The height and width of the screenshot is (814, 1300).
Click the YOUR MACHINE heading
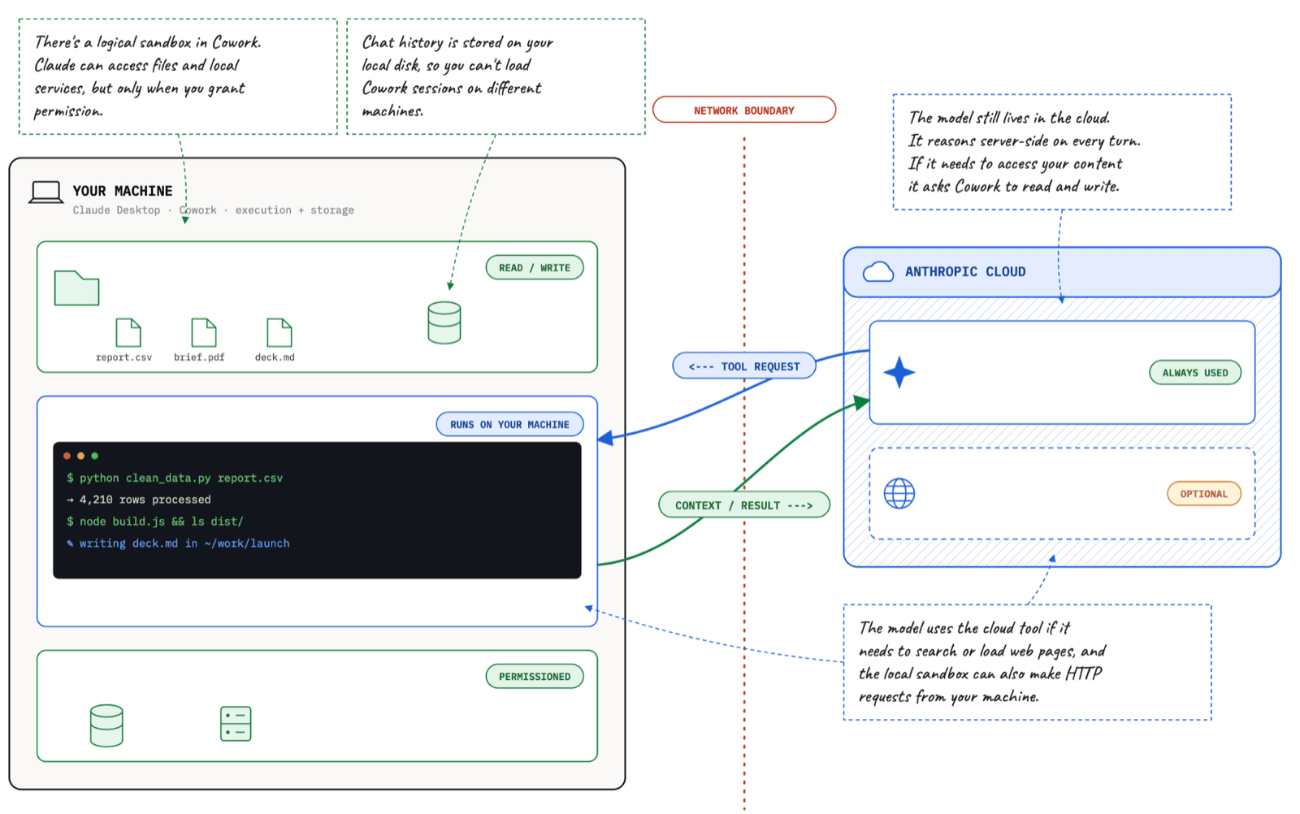pos(123,191)
